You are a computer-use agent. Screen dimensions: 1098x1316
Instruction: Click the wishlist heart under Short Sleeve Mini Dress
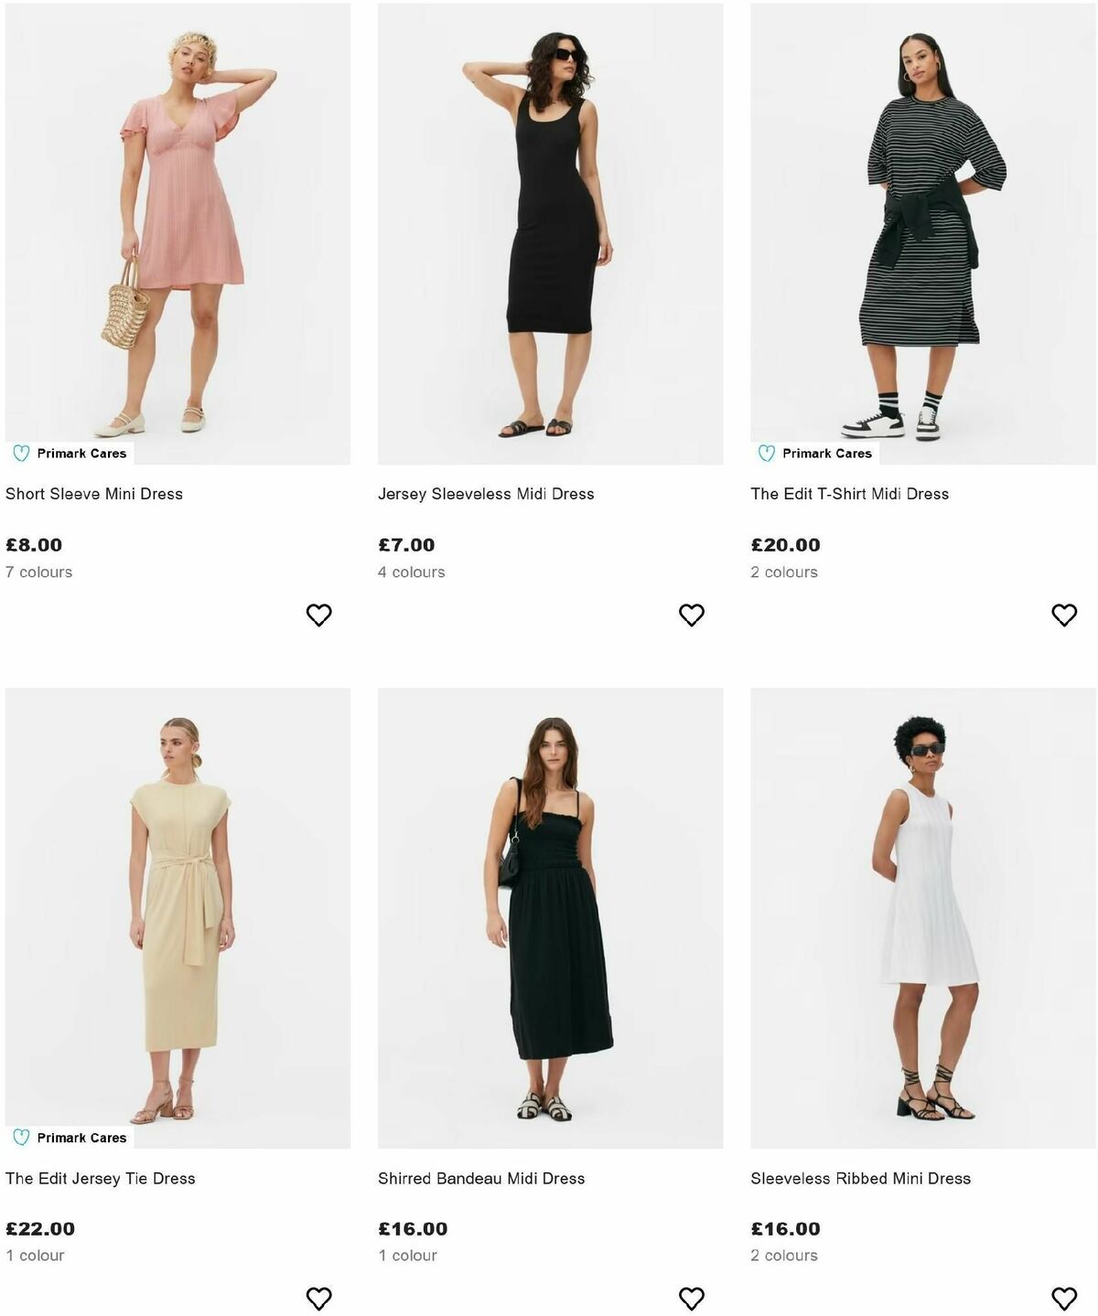(319, 615)
